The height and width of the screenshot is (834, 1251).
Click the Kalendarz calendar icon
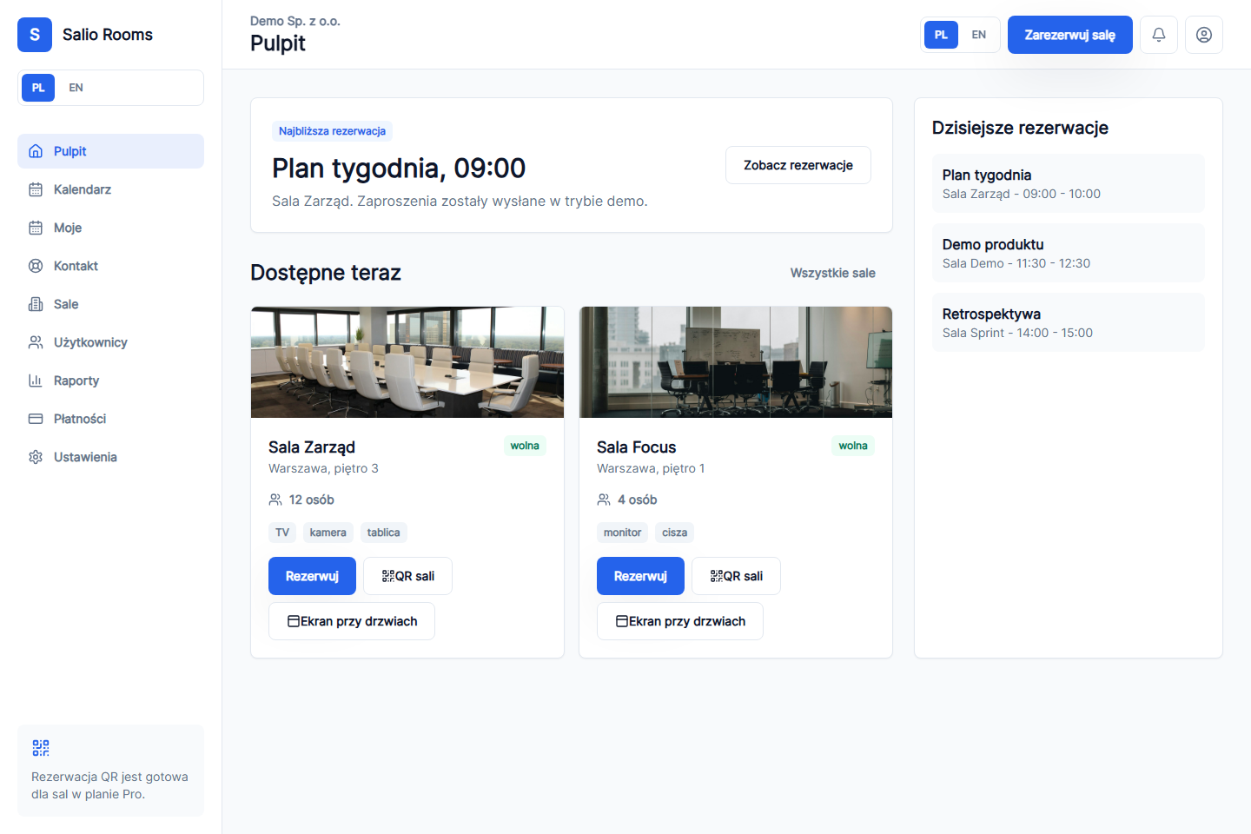pos(36,189)
